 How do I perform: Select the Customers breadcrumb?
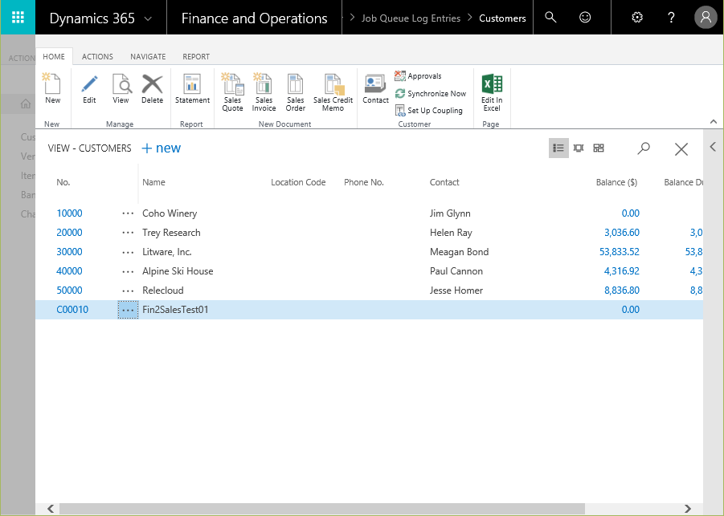502,18
